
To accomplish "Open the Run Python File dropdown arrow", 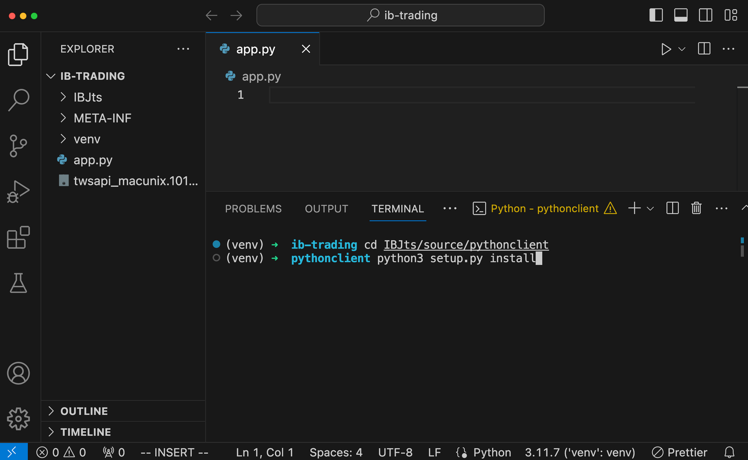I will pyautogui.click(x=681, y=49).
